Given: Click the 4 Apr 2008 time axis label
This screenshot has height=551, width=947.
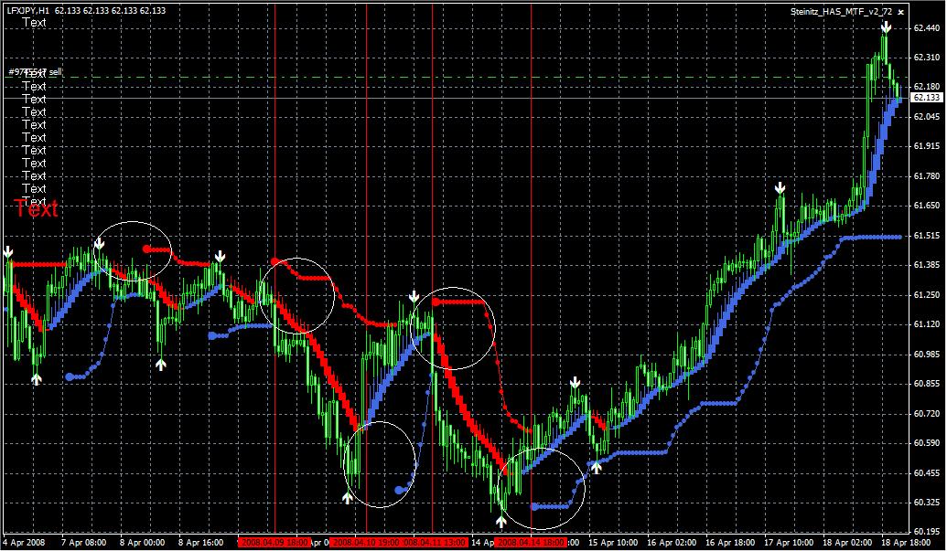Looking at the screenshot, I should click(x=24, y=543).
